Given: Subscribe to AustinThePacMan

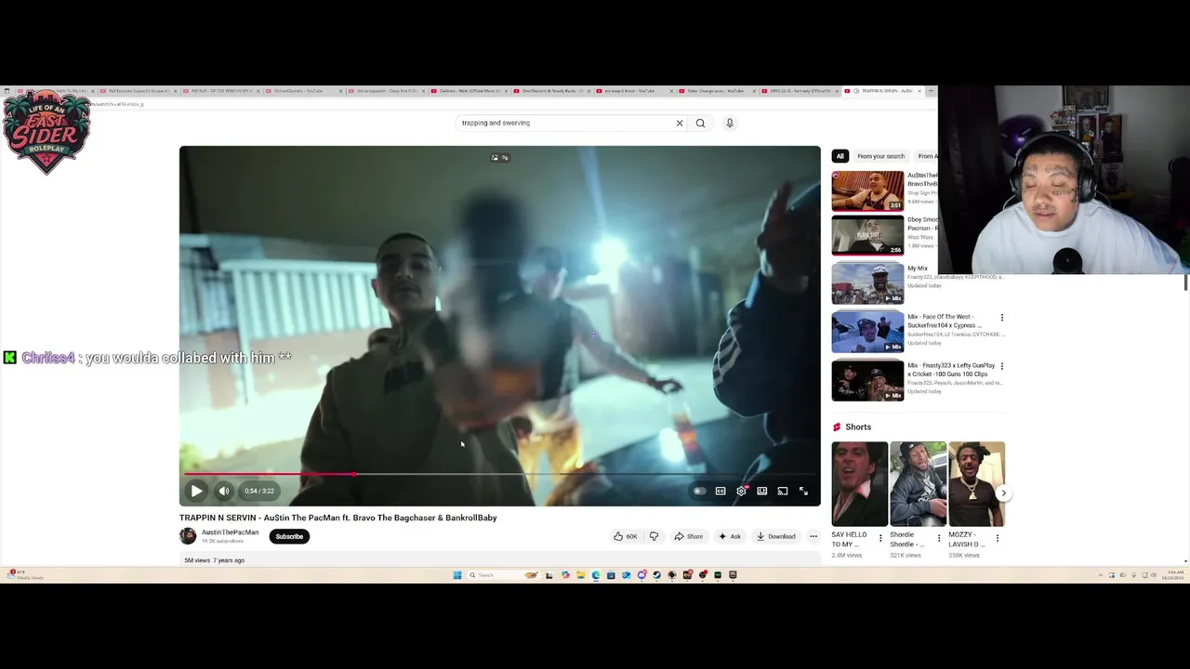Looking at the screenshot, I should pyautogui.click(x=289, y=536).
